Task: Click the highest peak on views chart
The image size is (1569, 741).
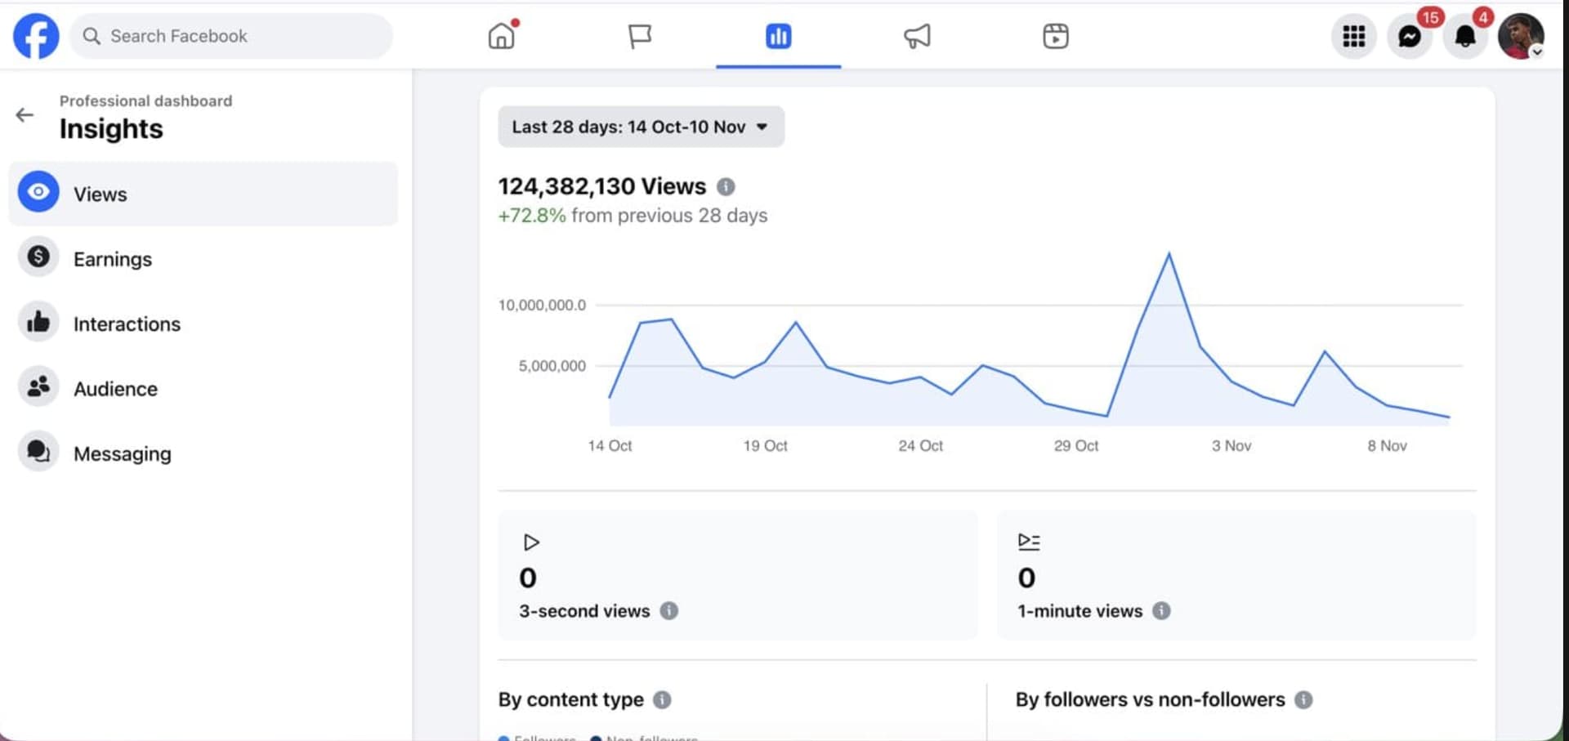Action: coord(1169,254)
